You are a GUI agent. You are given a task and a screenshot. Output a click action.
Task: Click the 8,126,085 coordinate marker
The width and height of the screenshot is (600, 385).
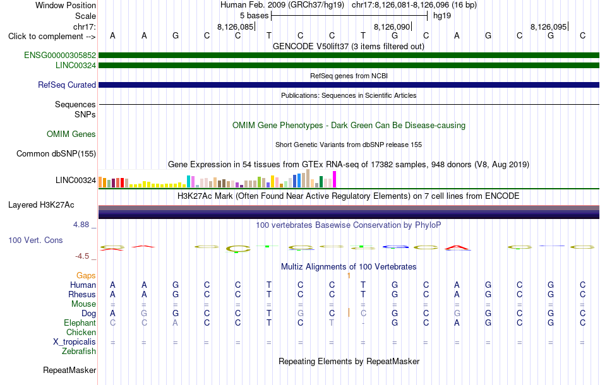click(236, 27)
